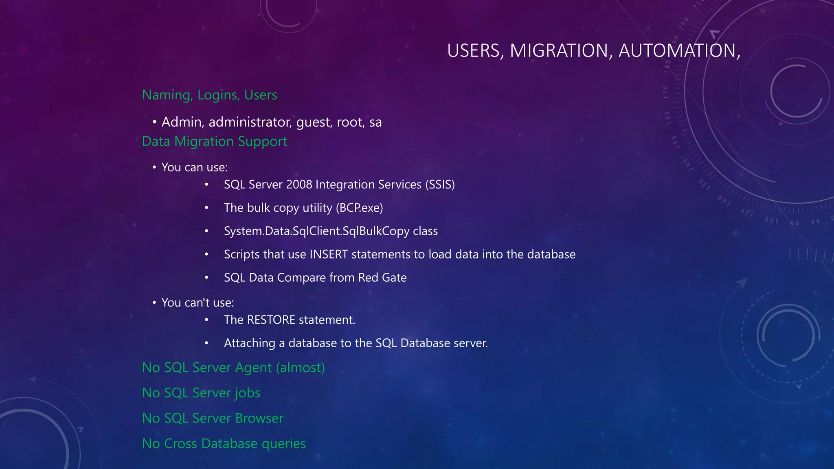The width and height of the screenshot is (834, 469).
Task: Click 'System.Data.SqlClient.SqlBulkCopy class' line
Action: coord(331,231)
